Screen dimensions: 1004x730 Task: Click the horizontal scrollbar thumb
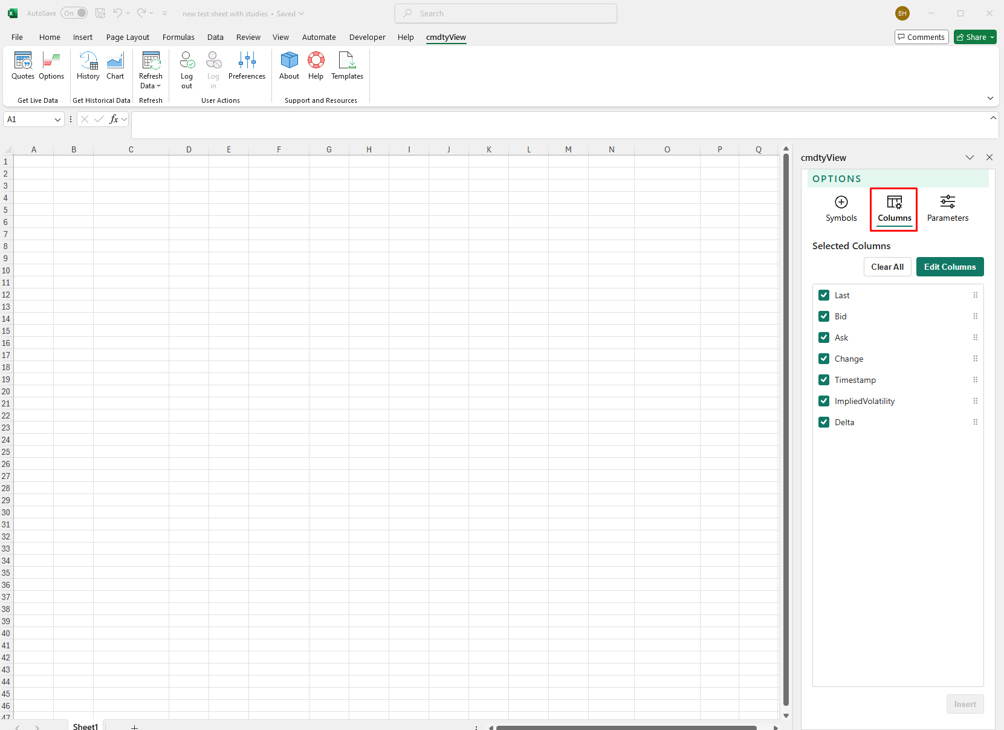(x=626, y=728)
